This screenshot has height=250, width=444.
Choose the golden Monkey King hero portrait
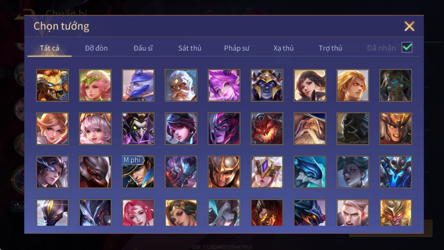(396, 213)
